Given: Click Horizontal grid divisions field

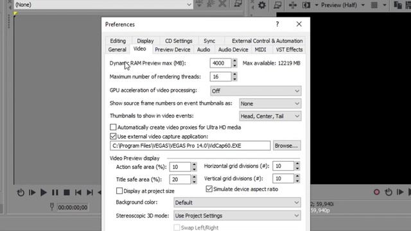Looking at the screenshot, I should pyautogui.click(x=283, y=166).
